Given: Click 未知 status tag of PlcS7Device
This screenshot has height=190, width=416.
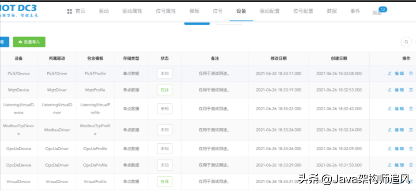Looking at the screenshot, I should (x=165, y=74).
